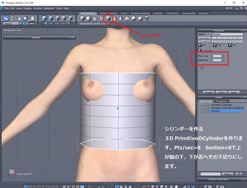Viewport: 247px width, 188px height.
Task: Activate the 3D text primitive tool
Action: 147,19
